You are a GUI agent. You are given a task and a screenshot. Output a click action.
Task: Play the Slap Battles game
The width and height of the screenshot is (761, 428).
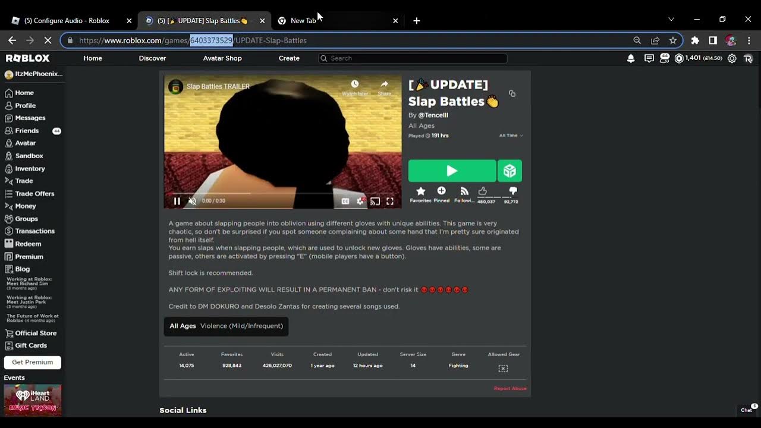tap(452, 171)
